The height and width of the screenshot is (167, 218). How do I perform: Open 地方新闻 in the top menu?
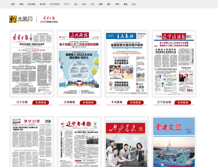coord(32,4)
